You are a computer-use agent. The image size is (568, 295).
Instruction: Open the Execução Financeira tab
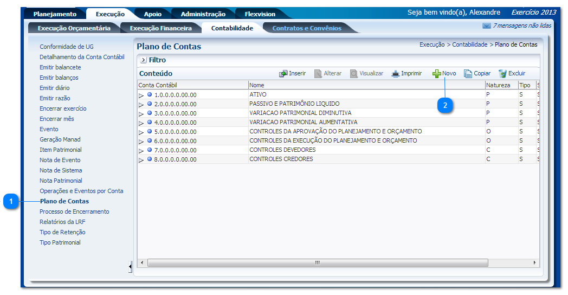click(x=160, y=28)
